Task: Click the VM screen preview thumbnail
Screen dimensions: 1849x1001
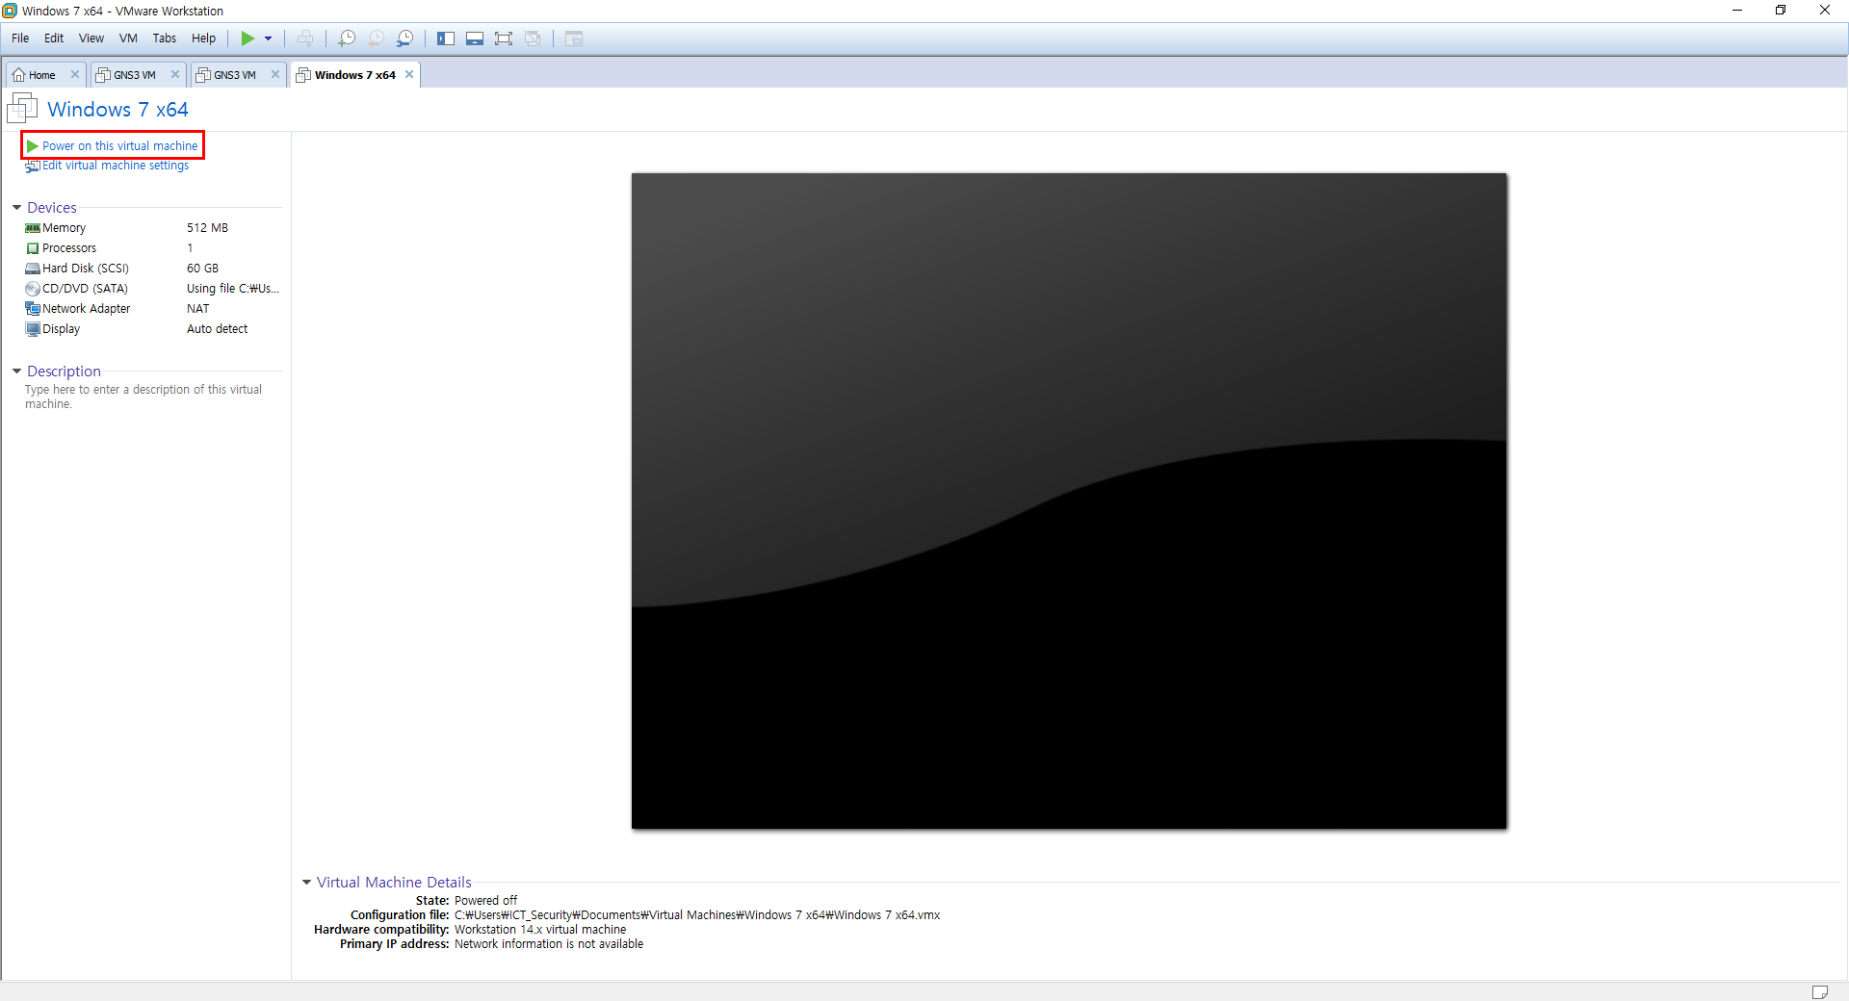Action: tap(1069, 500)
